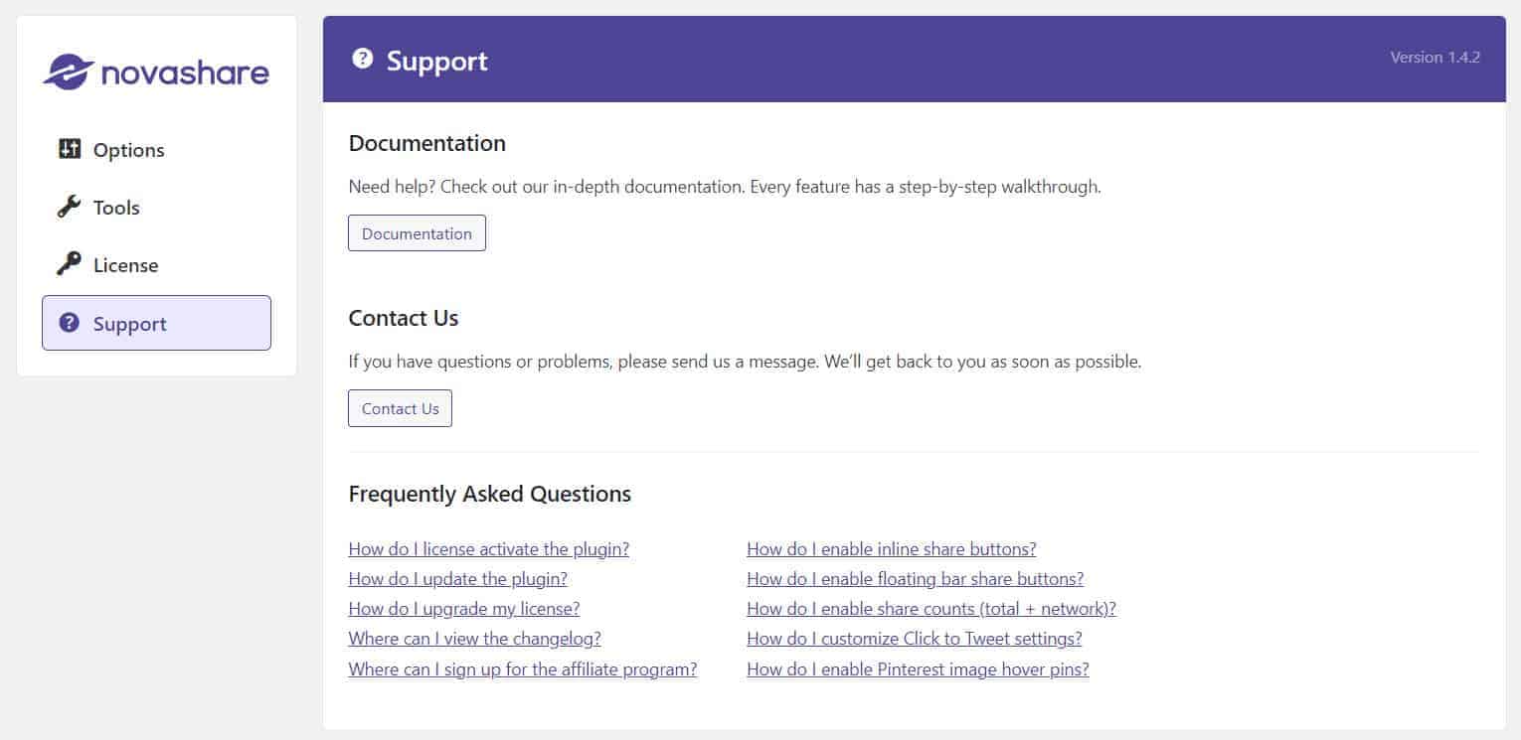The width and height of the screenshot is (1521, 740).
Task: Open 'How do I enable inline share buttons?'
Action: pos(891,548)
